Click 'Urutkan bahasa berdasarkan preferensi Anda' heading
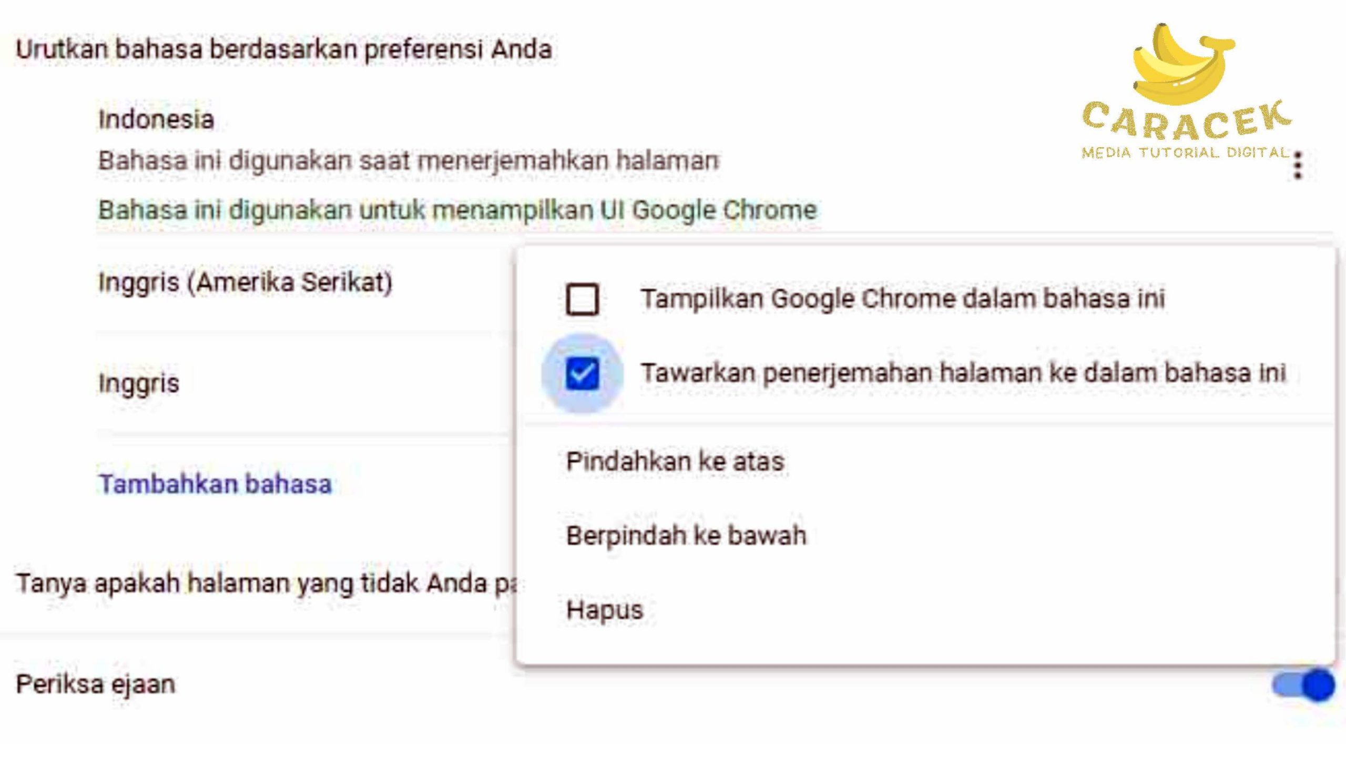 [x=284, y=49]
